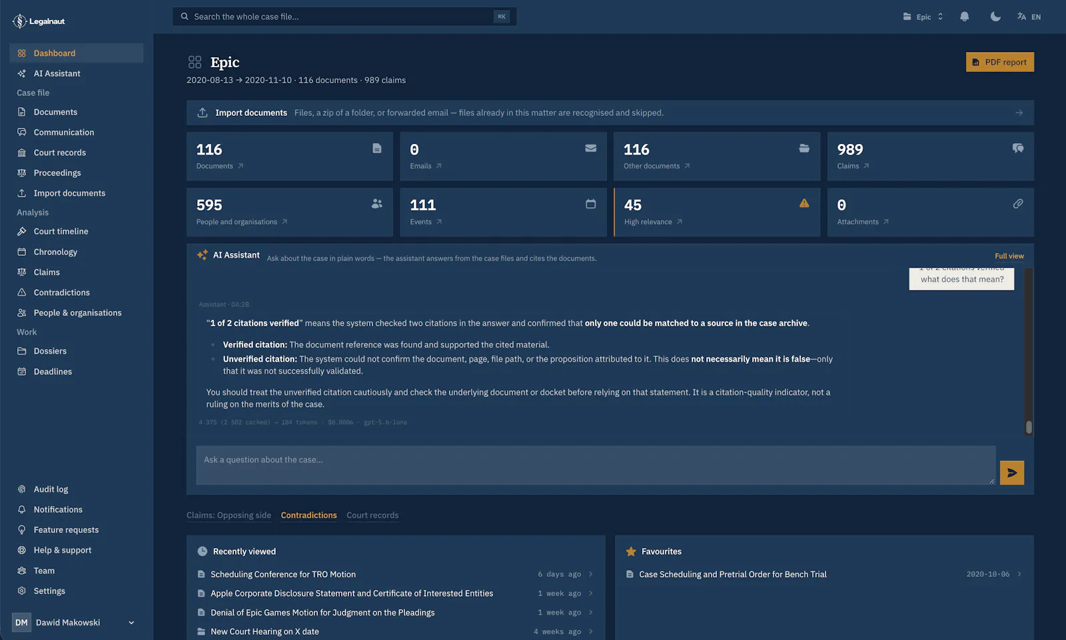Switch to the Court records tab
The height and width of the screenshot is (640, 1066).
point(372,515)
